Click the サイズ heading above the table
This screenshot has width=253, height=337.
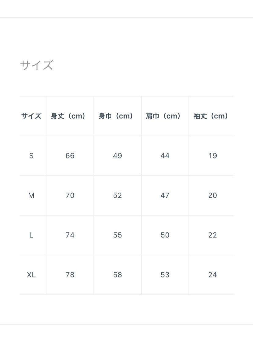tap(37, 65)
